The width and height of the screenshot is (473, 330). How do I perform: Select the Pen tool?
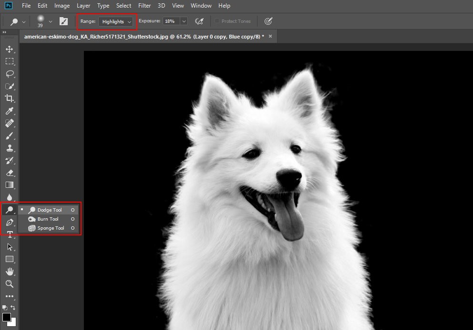(10, 223)
